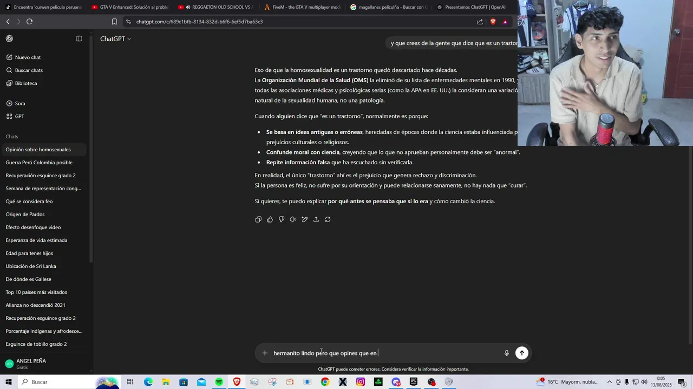Switch to the FiveM GTA V multiplayer tab

302,7
